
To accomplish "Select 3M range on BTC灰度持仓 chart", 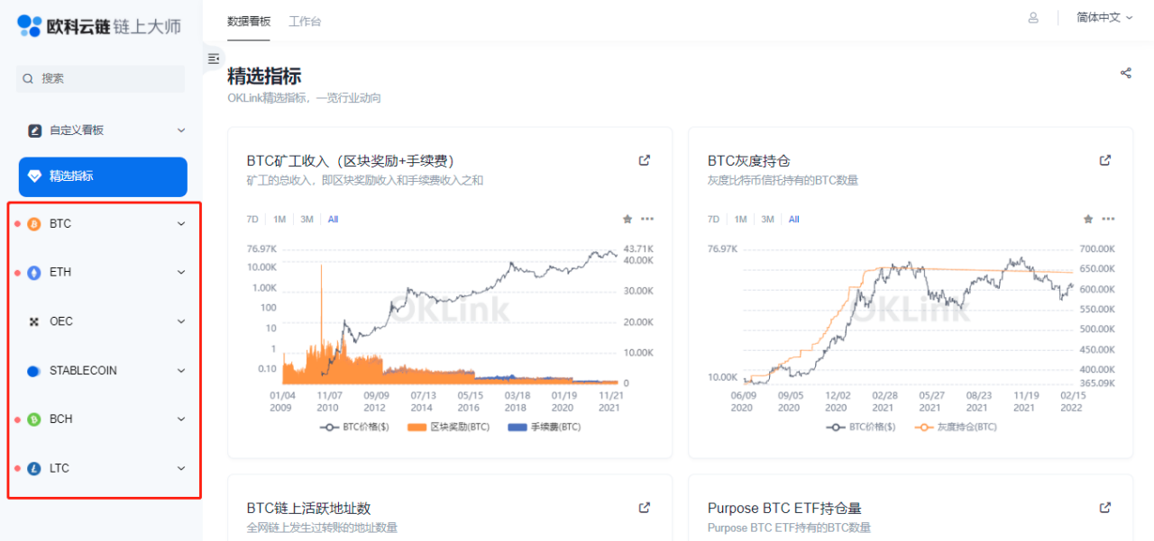I will click(x=767, y=219).
